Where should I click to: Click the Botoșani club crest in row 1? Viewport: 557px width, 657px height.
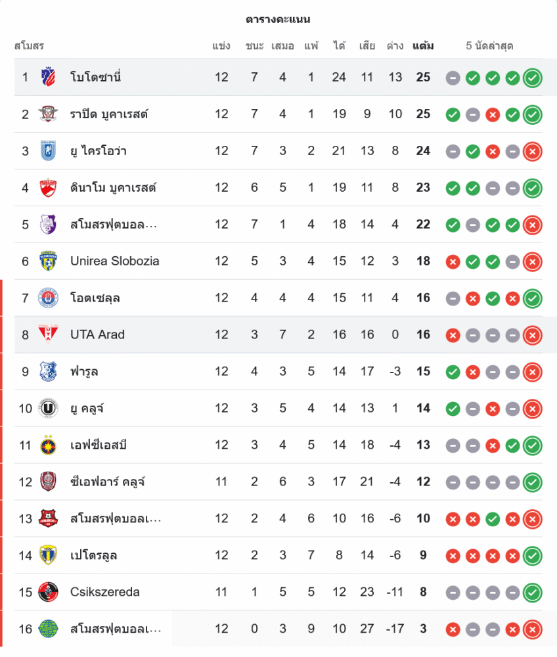tap(48, 78)
